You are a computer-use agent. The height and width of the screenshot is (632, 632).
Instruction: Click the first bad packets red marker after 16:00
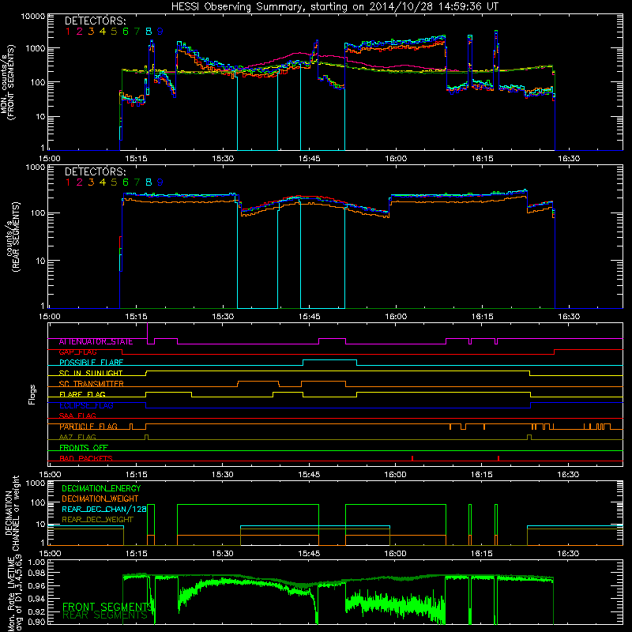(x=412, y=458)
